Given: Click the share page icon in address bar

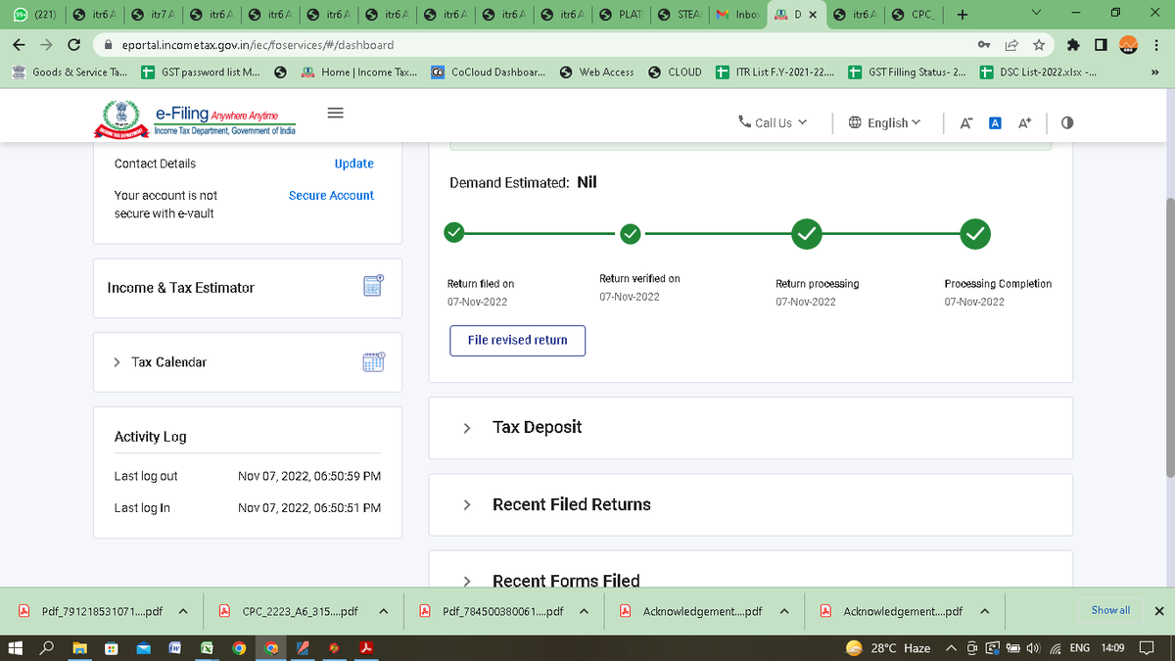Looking at the screenshot, I should pyautogui.click(x=1011, y=45).
